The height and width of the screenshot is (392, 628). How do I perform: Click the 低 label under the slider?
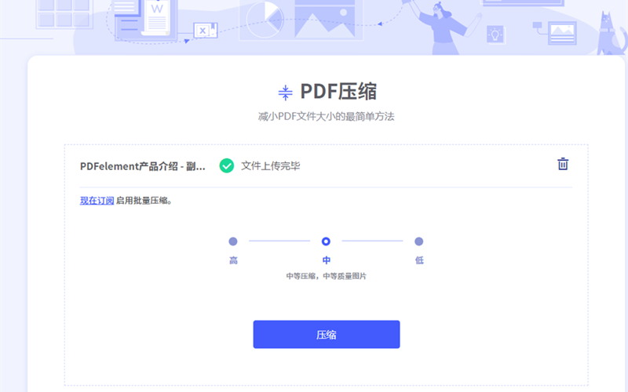click(x=419, y=260)
